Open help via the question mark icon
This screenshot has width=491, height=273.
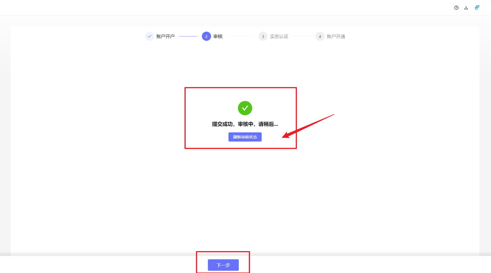pos(456,8)
